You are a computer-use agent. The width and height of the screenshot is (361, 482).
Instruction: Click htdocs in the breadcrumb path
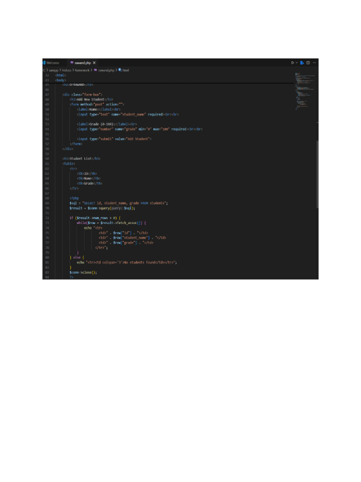click(67, 71)
